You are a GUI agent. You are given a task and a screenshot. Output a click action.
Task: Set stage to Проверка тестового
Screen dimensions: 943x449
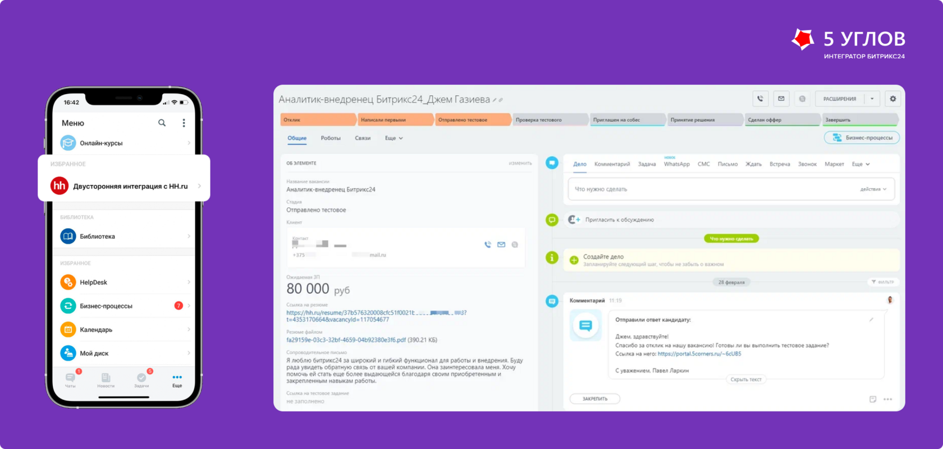click(551, 119)
